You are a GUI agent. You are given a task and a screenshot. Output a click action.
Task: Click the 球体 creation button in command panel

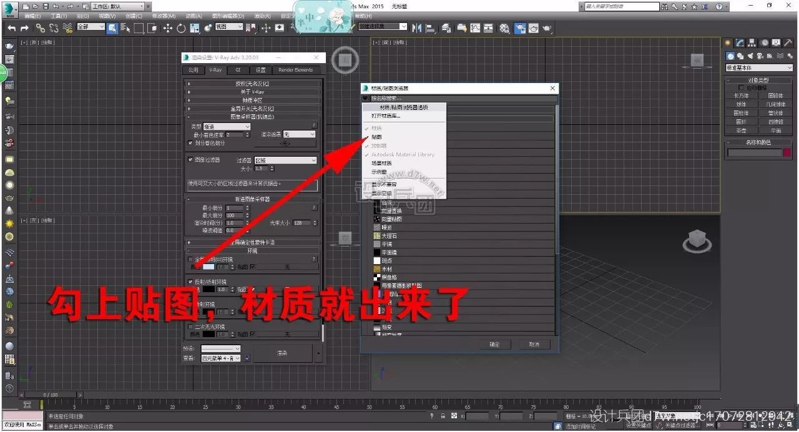[x=740, y=104]
